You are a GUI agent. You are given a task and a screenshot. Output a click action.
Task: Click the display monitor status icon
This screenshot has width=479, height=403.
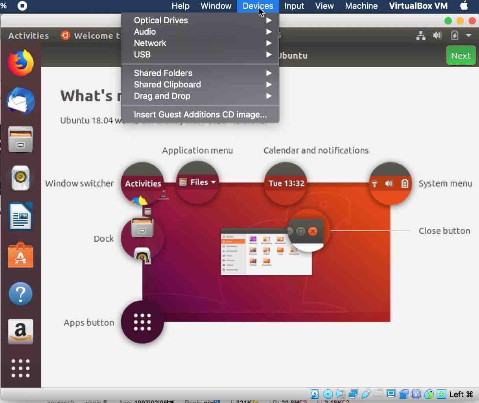click(x=391, y=394)
